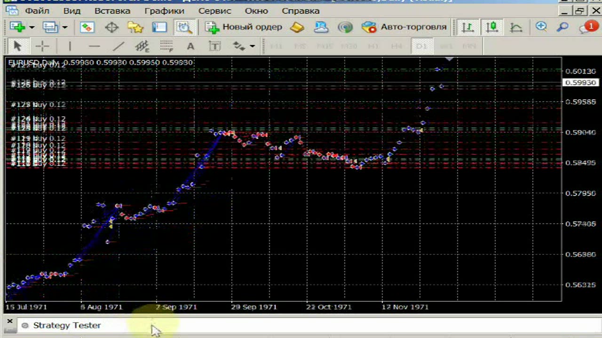602x338 pixels.
Task: Click the zoom in magnifier
Action: click(x=541, y=27)
